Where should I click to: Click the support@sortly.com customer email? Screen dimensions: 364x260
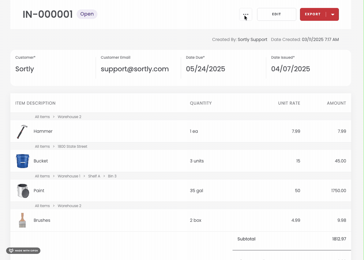coord(135,69)
